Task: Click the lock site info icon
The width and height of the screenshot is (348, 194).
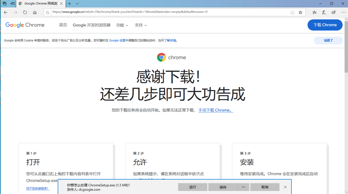Action: (x=47, y=12)
